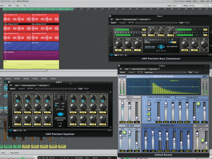Screen dimensions: 212x159
Task: Toggle the first left-channel EQ band enable button
Action: 18,101
